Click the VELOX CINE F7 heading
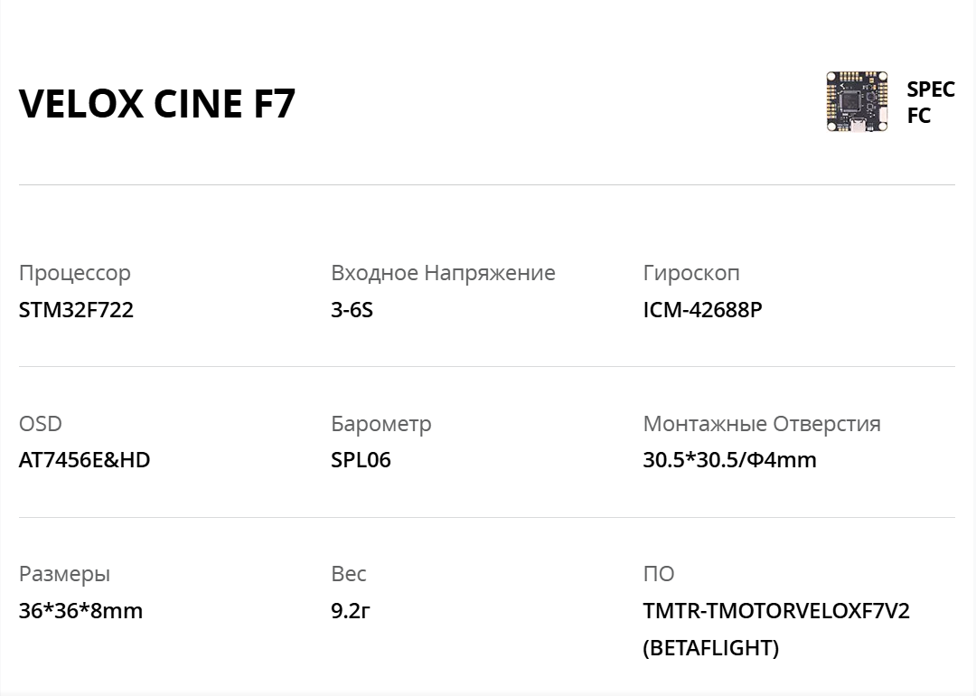Image resolution: width=976 pixels, height=696 pixels. tap(157, 103)
